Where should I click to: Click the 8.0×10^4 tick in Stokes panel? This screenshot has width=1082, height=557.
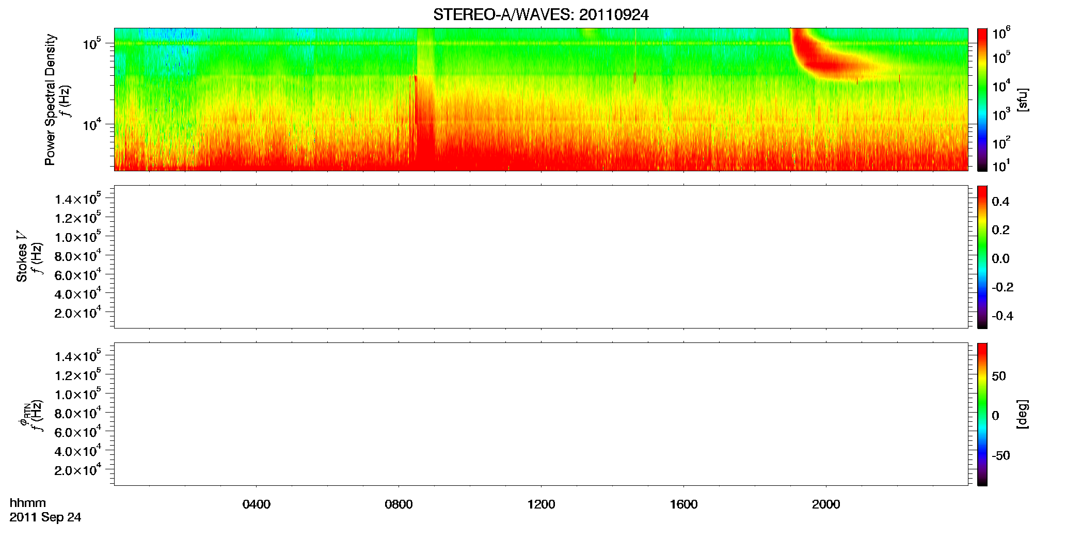[77, 255]
